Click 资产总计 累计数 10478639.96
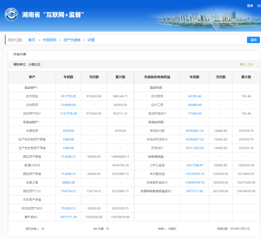Viewport: 261px width, 238px height. click(x=120, y=217)
